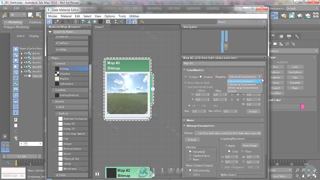Select Systems gears icon in Create panel
Image resolution: width=320 pixels, height=180 pixels.
click(293, 44)
